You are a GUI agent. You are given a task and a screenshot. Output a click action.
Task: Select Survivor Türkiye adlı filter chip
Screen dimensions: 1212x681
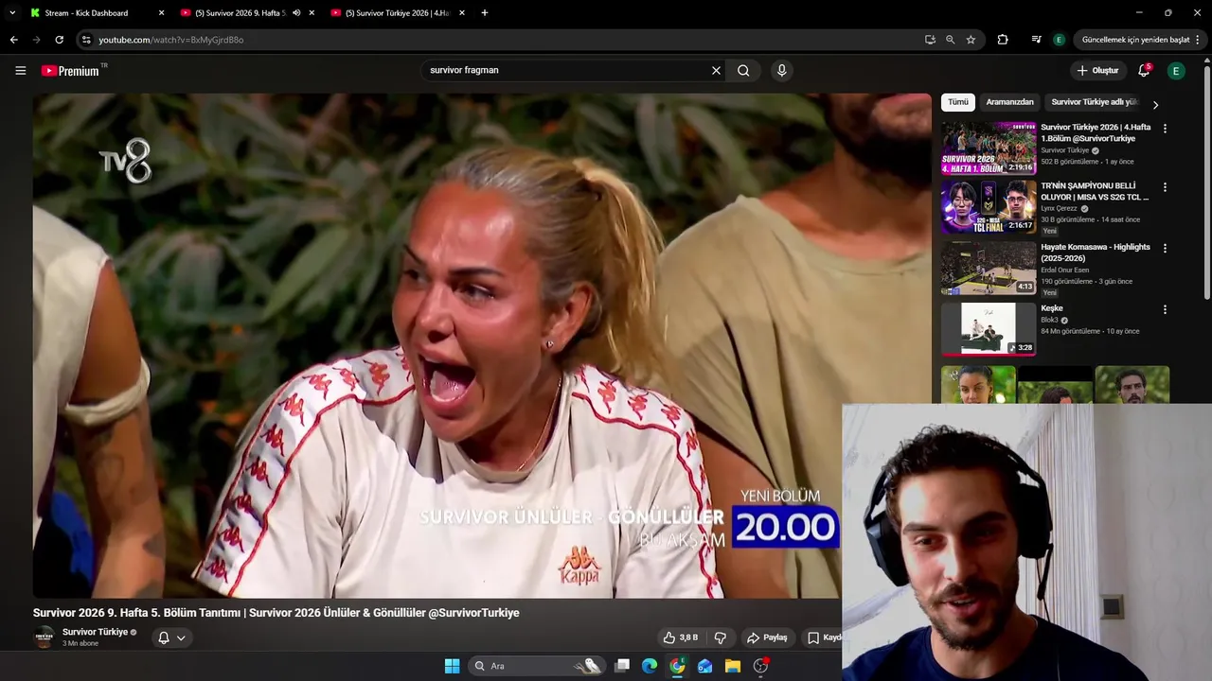[1093, 102]
